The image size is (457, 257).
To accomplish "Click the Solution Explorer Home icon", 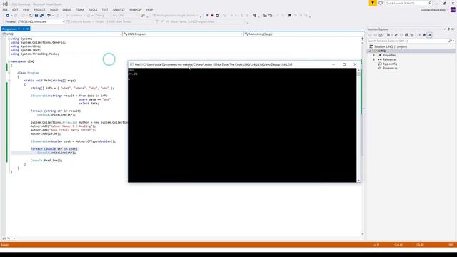I will 381,35.
